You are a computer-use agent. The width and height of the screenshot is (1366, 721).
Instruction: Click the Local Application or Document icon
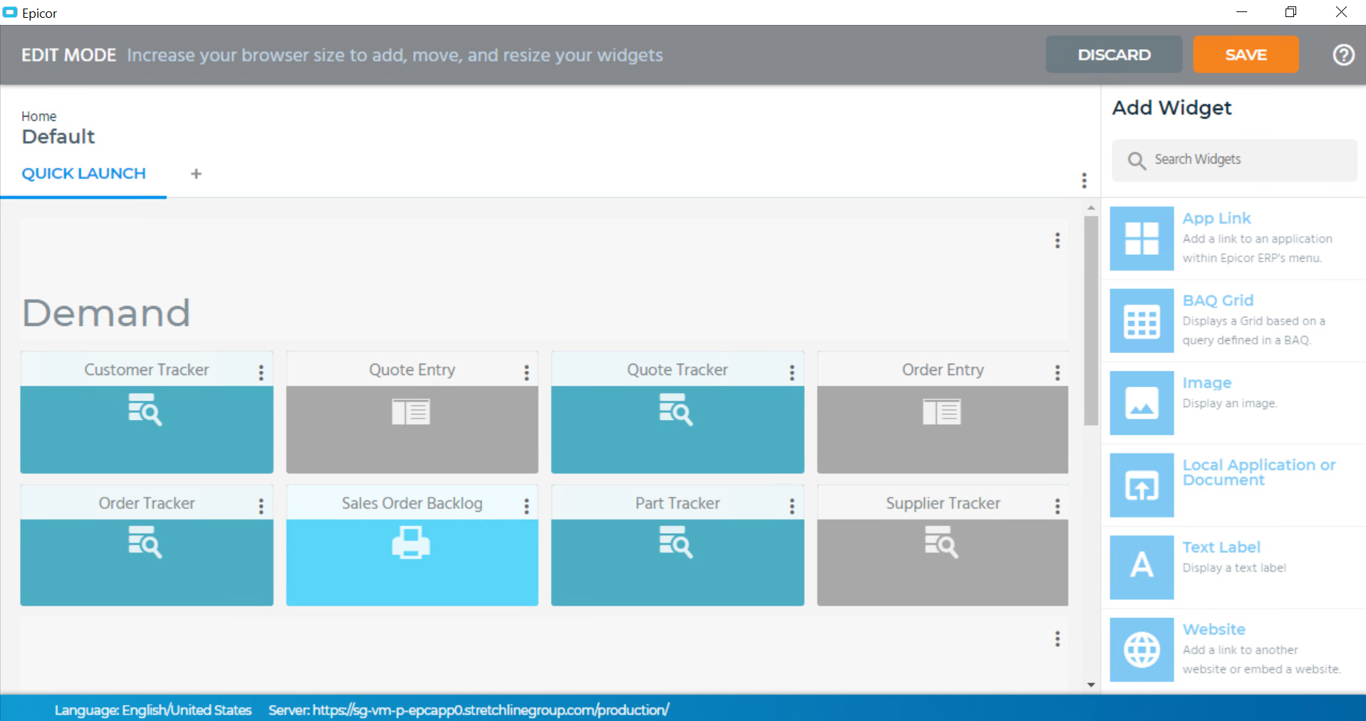[1142, 485]
